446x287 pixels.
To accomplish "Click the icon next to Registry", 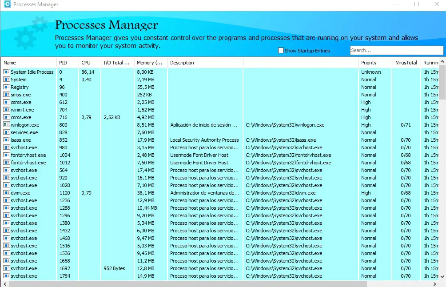I will point(7,87).
